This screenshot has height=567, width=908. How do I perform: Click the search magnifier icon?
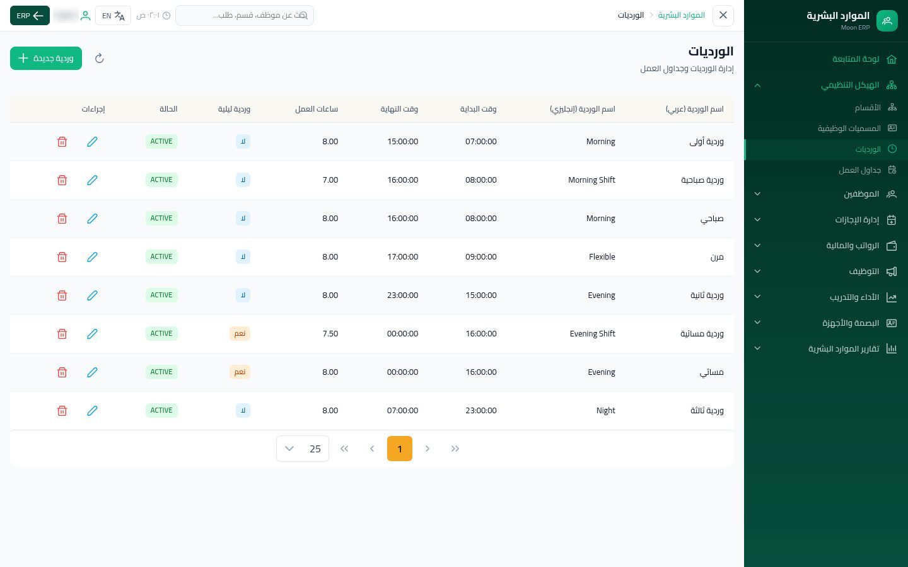click(303, 15)
